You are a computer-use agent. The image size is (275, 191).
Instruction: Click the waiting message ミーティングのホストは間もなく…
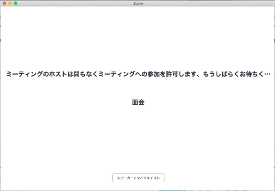click(x=138, y=74)
